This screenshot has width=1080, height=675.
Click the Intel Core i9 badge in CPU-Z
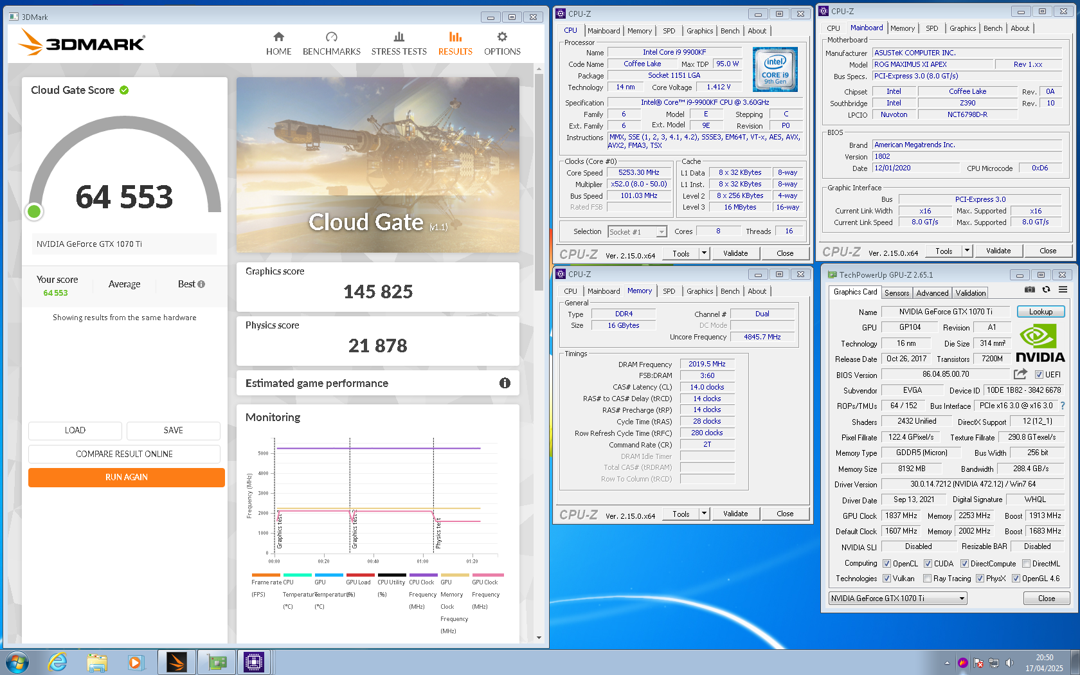(775, 69)
